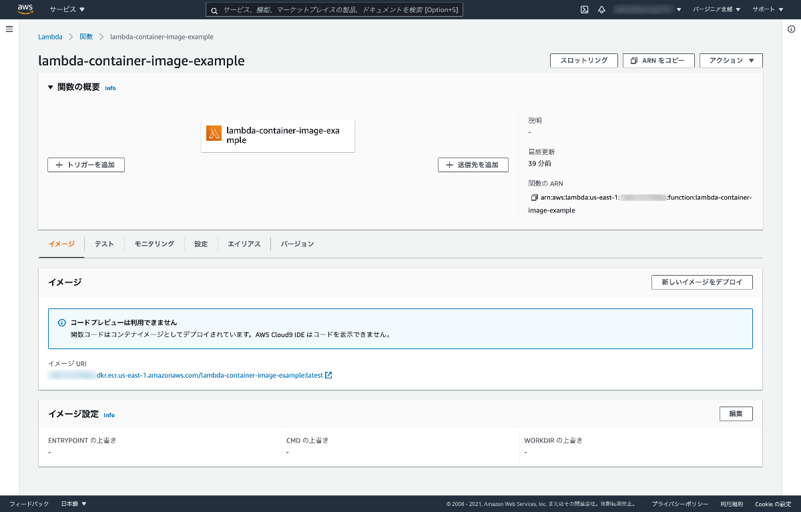The image size is (801, 512).
Task: Click the search magnifier icon
Action: (214, 10)
